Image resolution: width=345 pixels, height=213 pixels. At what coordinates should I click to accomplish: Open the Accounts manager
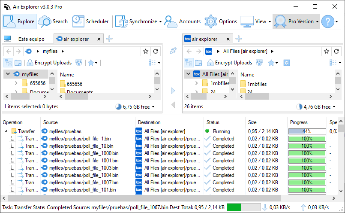tap(183, 21)
